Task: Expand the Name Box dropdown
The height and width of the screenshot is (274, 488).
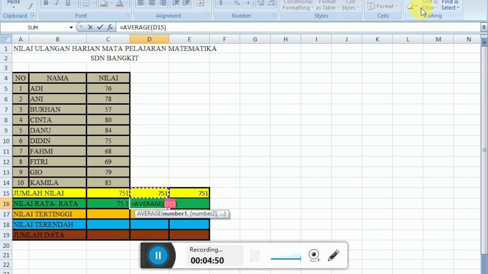Action: (71, 27)
